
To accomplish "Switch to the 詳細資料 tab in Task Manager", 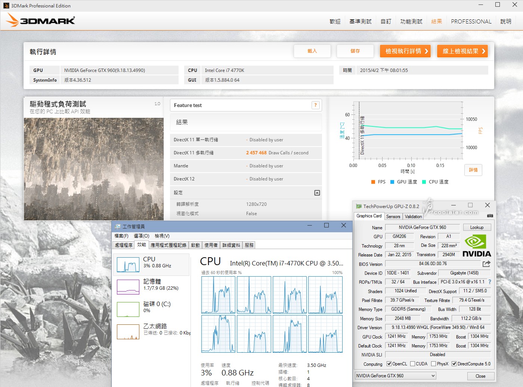I will click(231, 245).
